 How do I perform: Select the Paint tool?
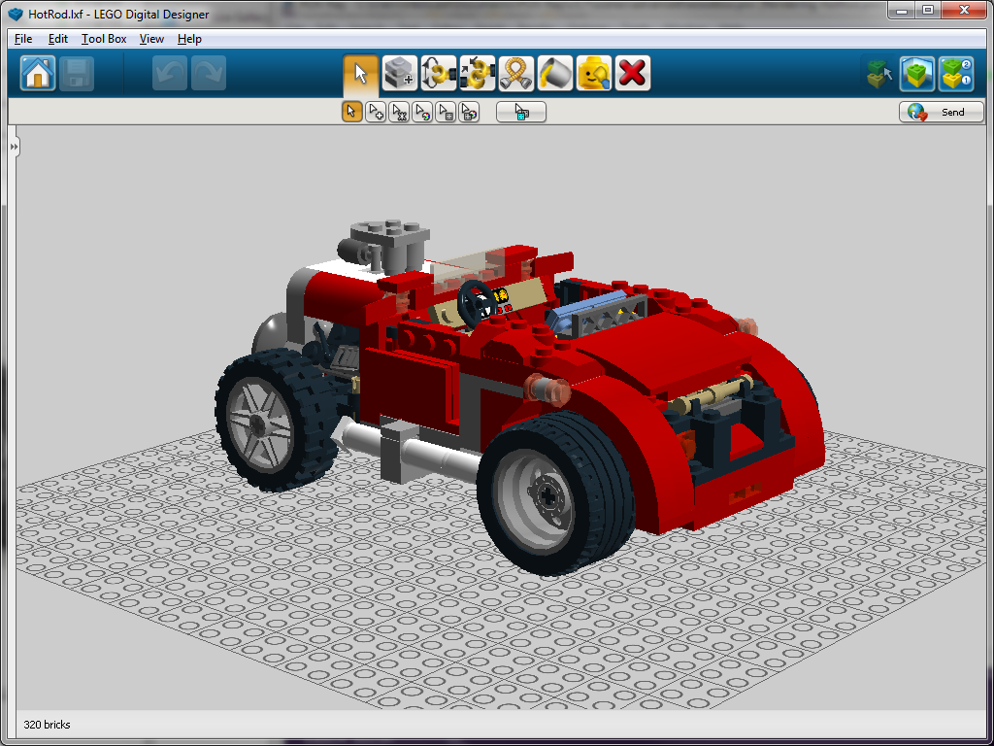[554, 72]
